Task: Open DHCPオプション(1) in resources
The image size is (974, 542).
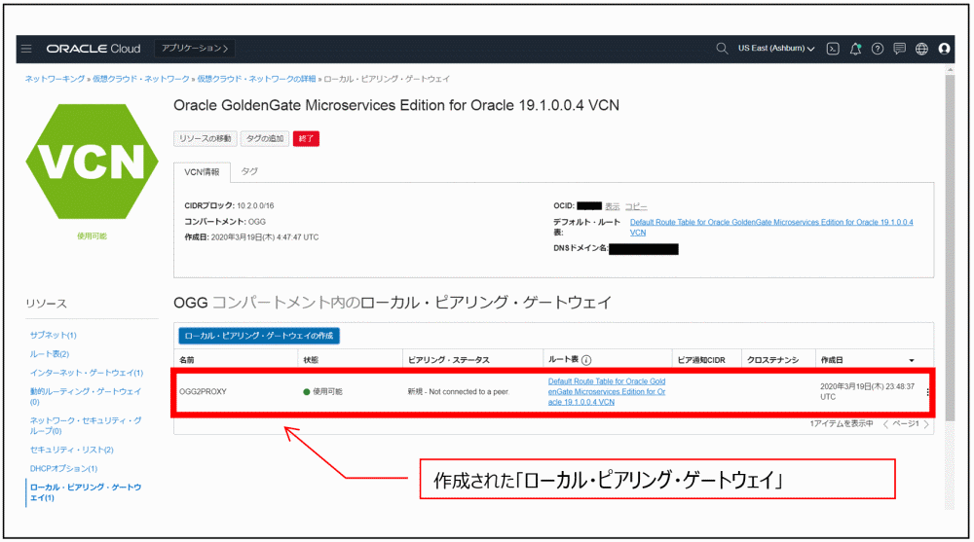Action: tap(63, 469)
